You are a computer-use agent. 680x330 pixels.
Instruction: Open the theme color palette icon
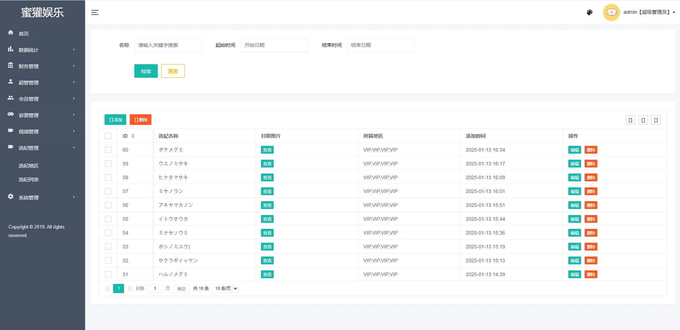(x=590, y=12)
